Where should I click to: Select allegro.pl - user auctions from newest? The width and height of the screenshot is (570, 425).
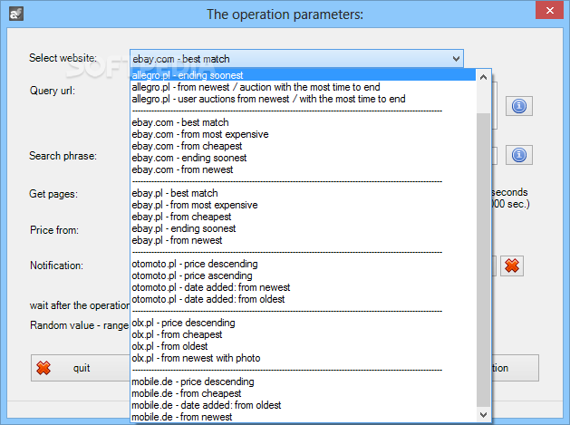pyautogui.click(x=303, y=99)
